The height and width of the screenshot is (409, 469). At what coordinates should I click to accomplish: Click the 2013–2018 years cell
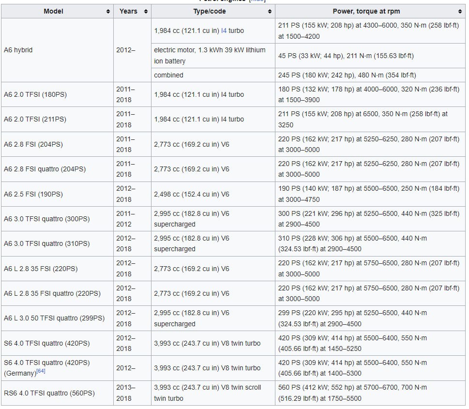(x=132, y=393)
